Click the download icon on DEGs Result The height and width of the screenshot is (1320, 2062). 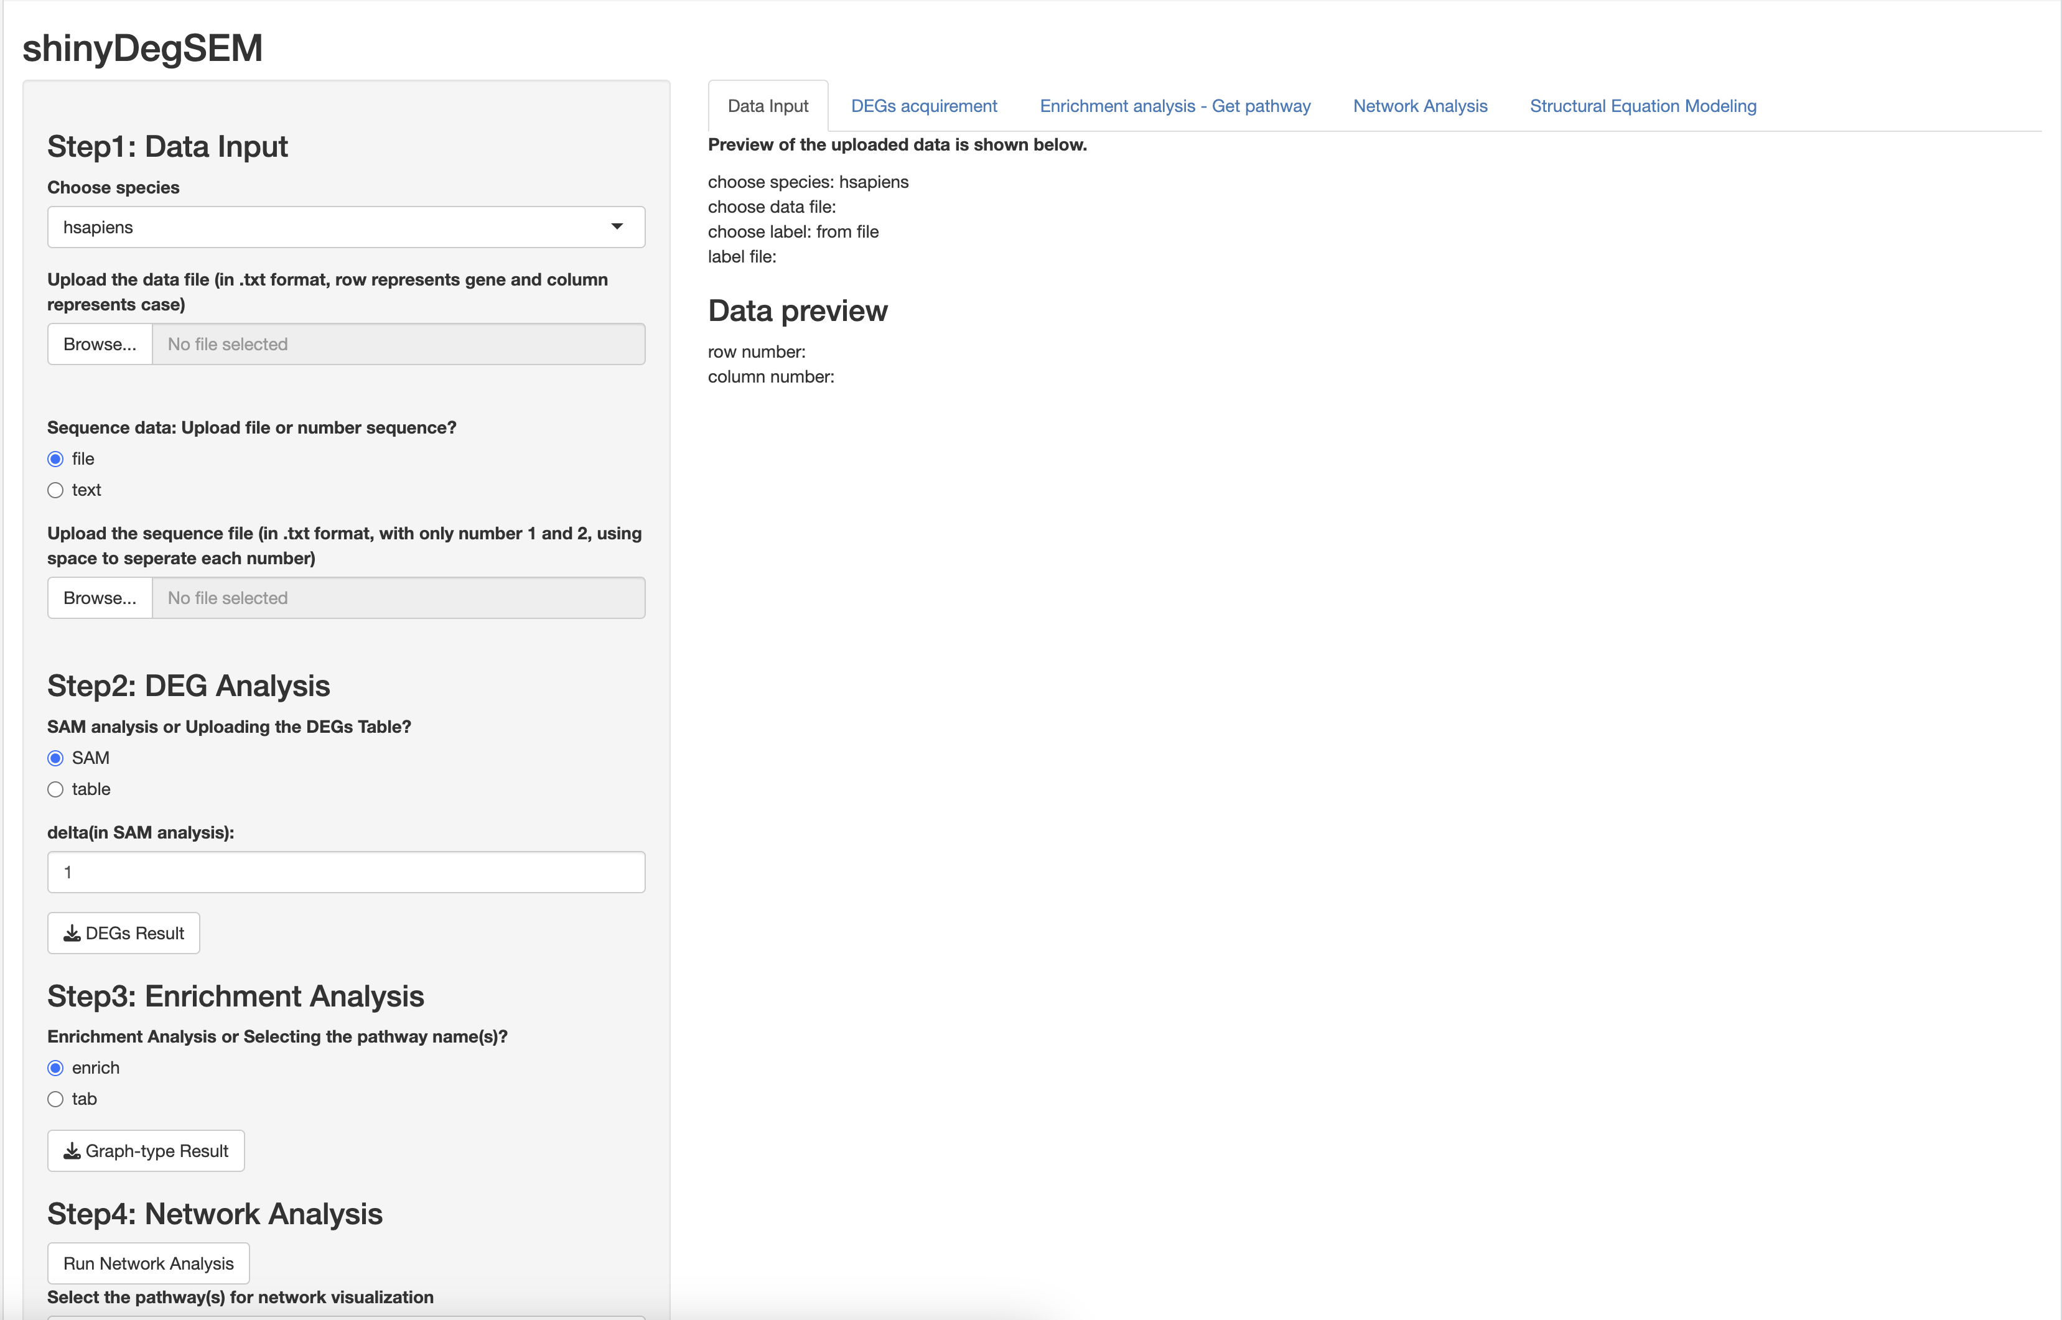[72, 932]
